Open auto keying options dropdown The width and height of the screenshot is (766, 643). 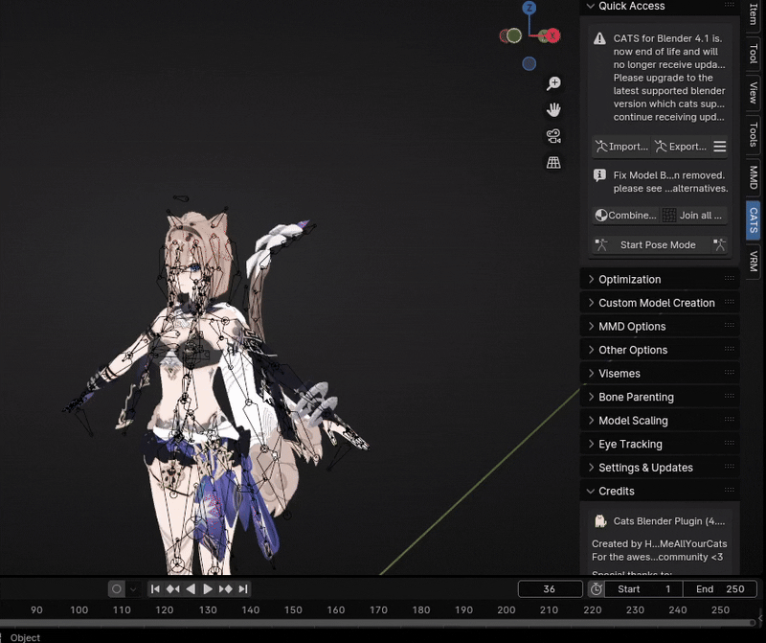(133, 589)
